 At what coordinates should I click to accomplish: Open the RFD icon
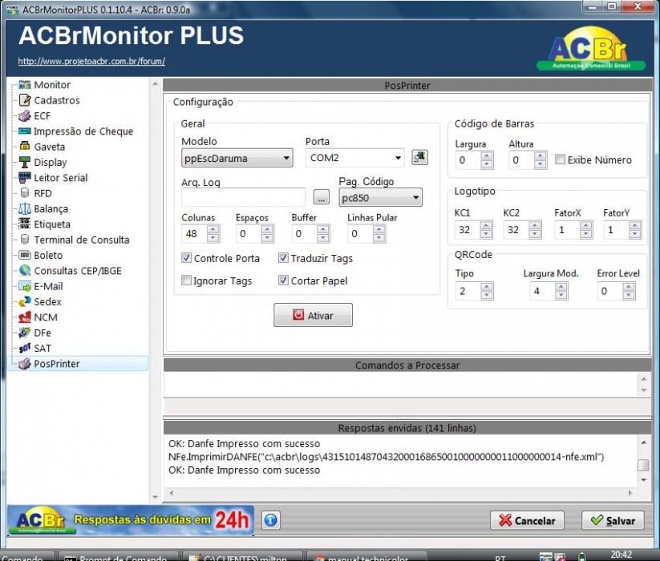(x=25, y=193)
